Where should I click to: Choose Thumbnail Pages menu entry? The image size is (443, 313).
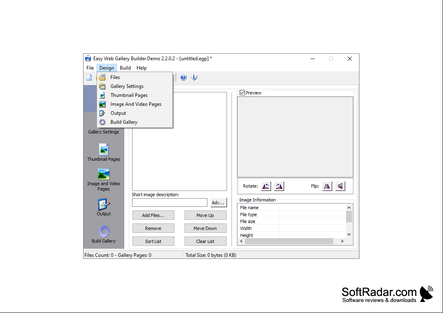135,95
